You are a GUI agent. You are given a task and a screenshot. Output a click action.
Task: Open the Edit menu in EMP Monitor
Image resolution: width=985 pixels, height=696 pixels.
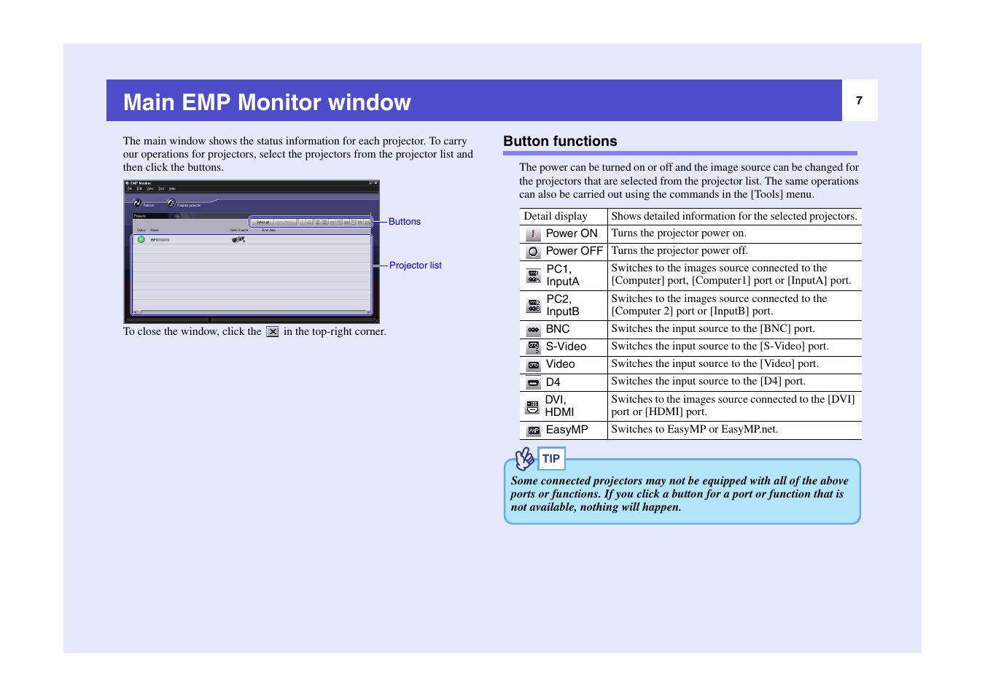point(139,188)
